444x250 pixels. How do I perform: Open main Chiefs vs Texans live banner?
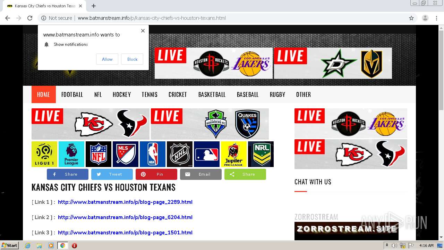[x=91, y=124]
